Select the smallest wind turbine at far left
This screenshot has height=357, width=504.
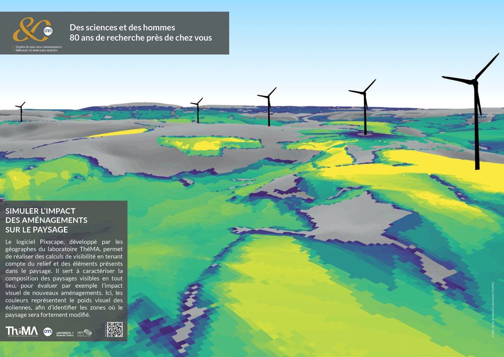(x=21, y=113)
